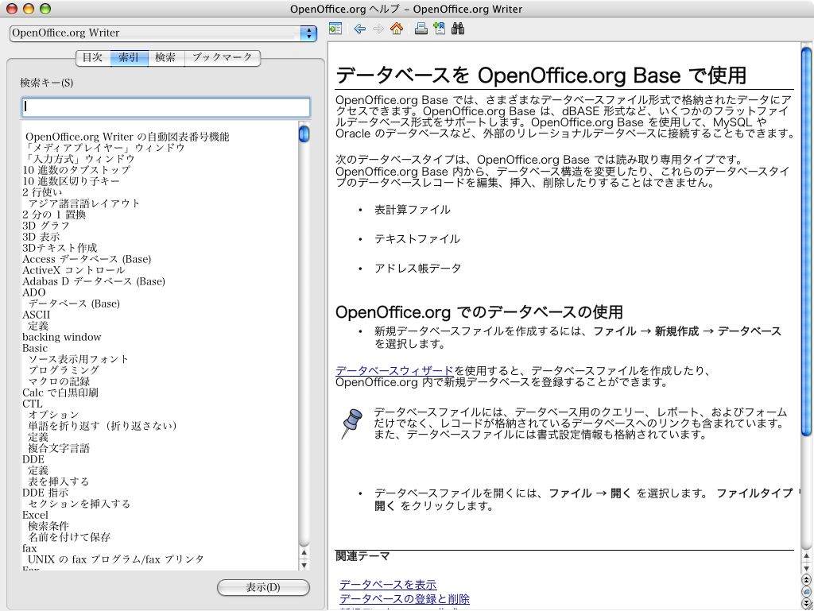Switch to the 索引 tab

129,57
